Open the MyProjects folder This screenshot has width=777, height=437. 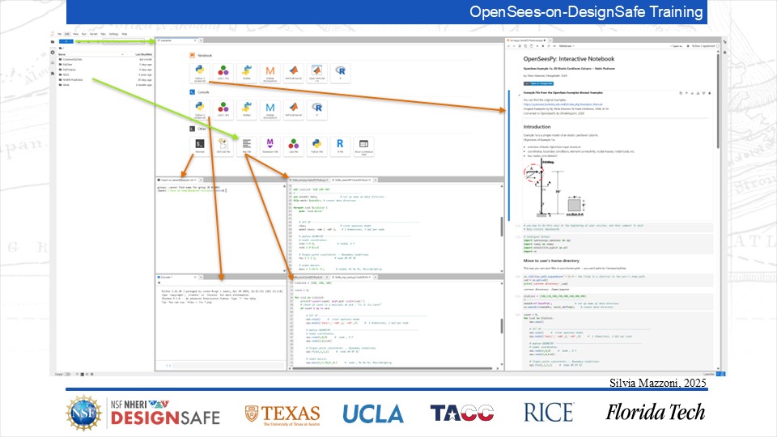(70, 70)
